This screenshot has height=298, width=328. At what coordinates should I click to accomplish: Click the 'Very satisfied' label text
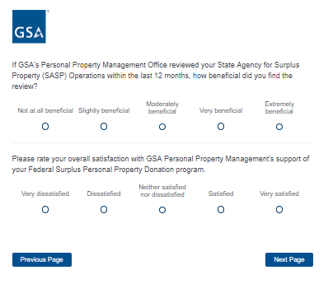pos(279,193)
